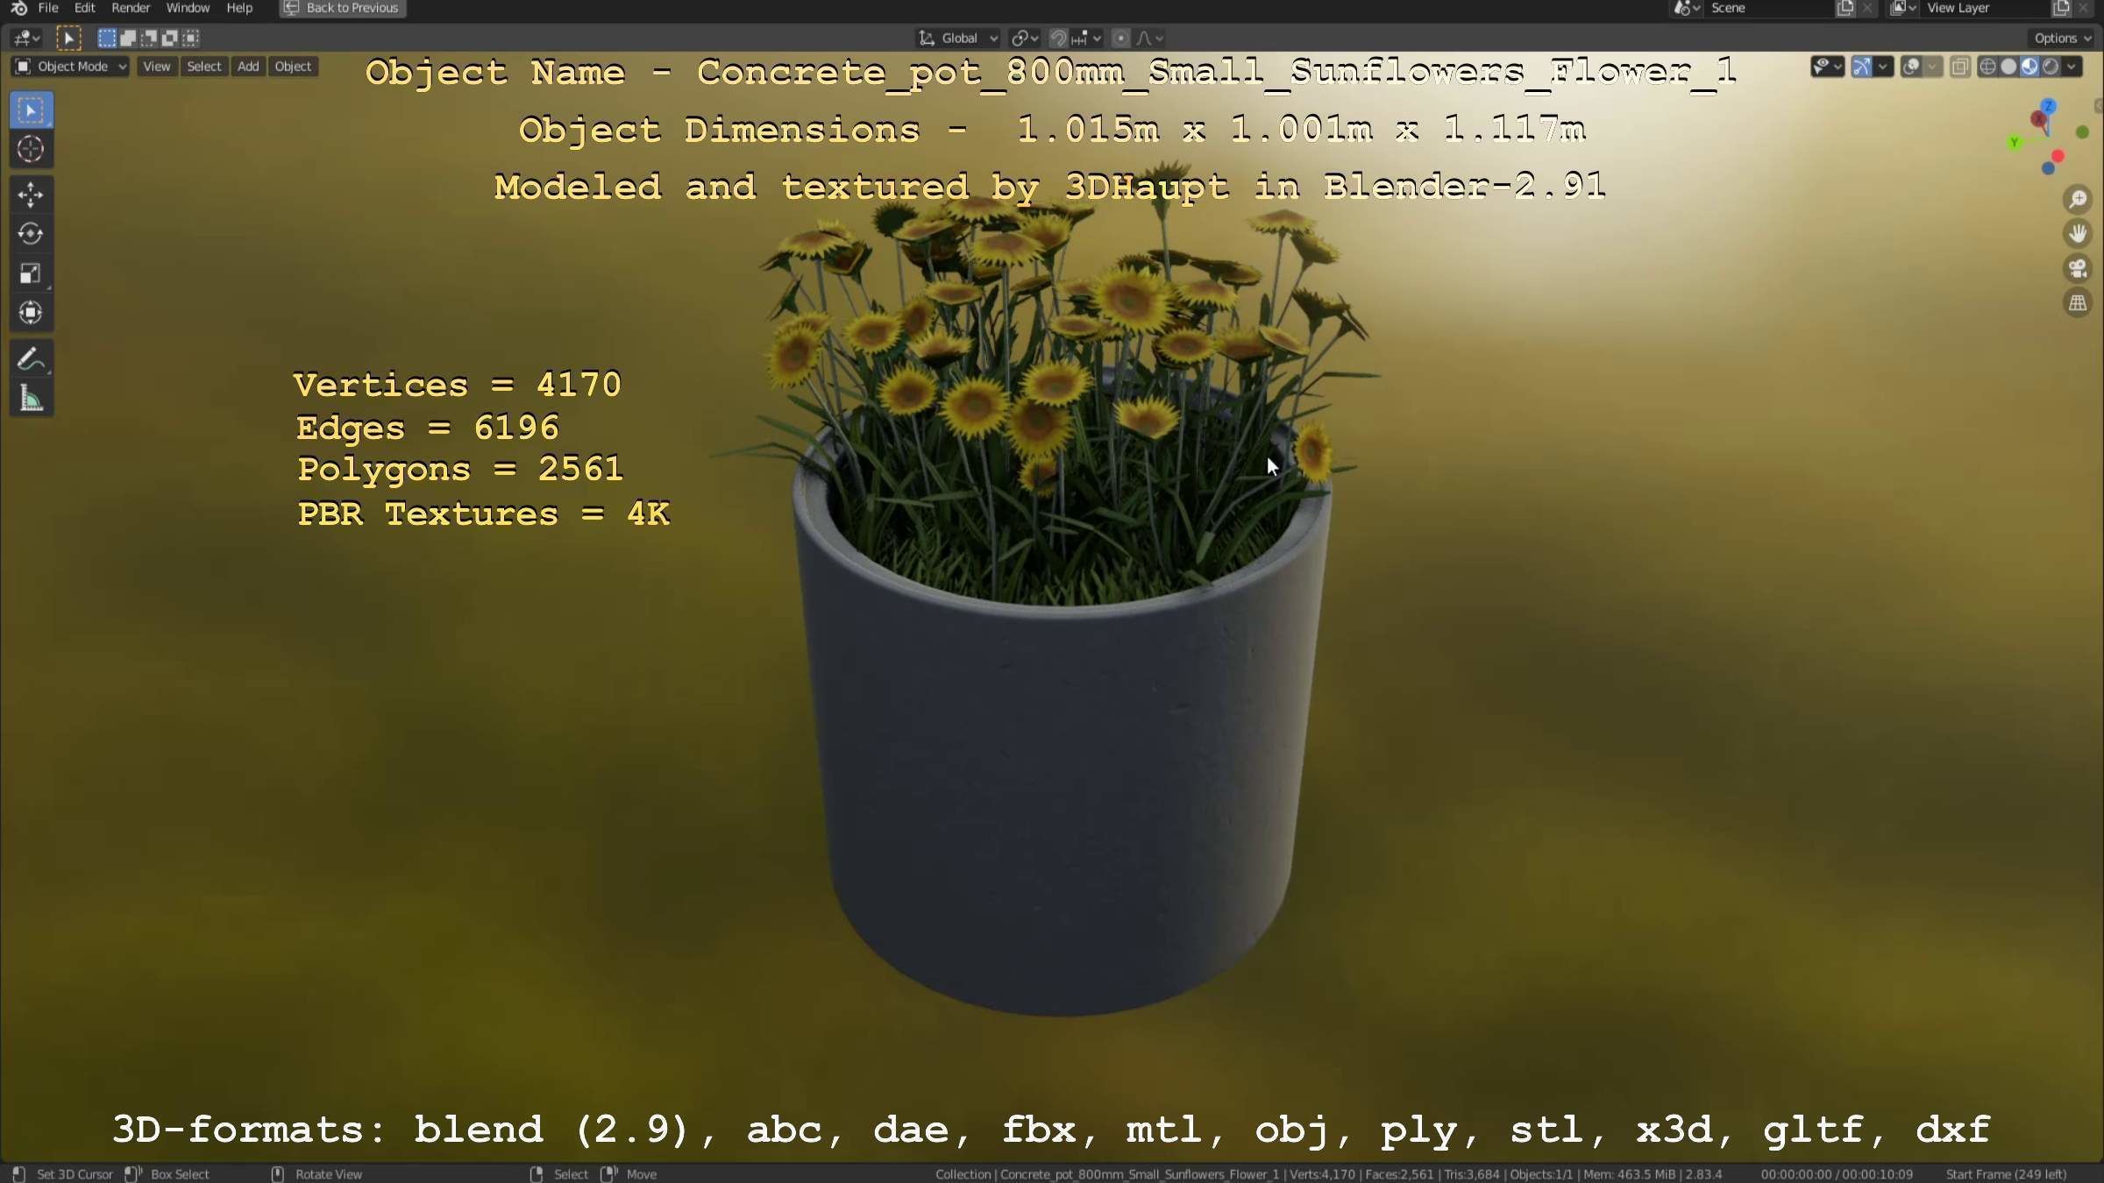Viewport: 2104px width, 1183px height.
Task: Toggle snapping magnet in the header
Action: [x=1058, y=38]
